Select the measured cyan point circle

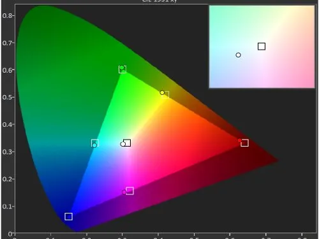point(94,145)
